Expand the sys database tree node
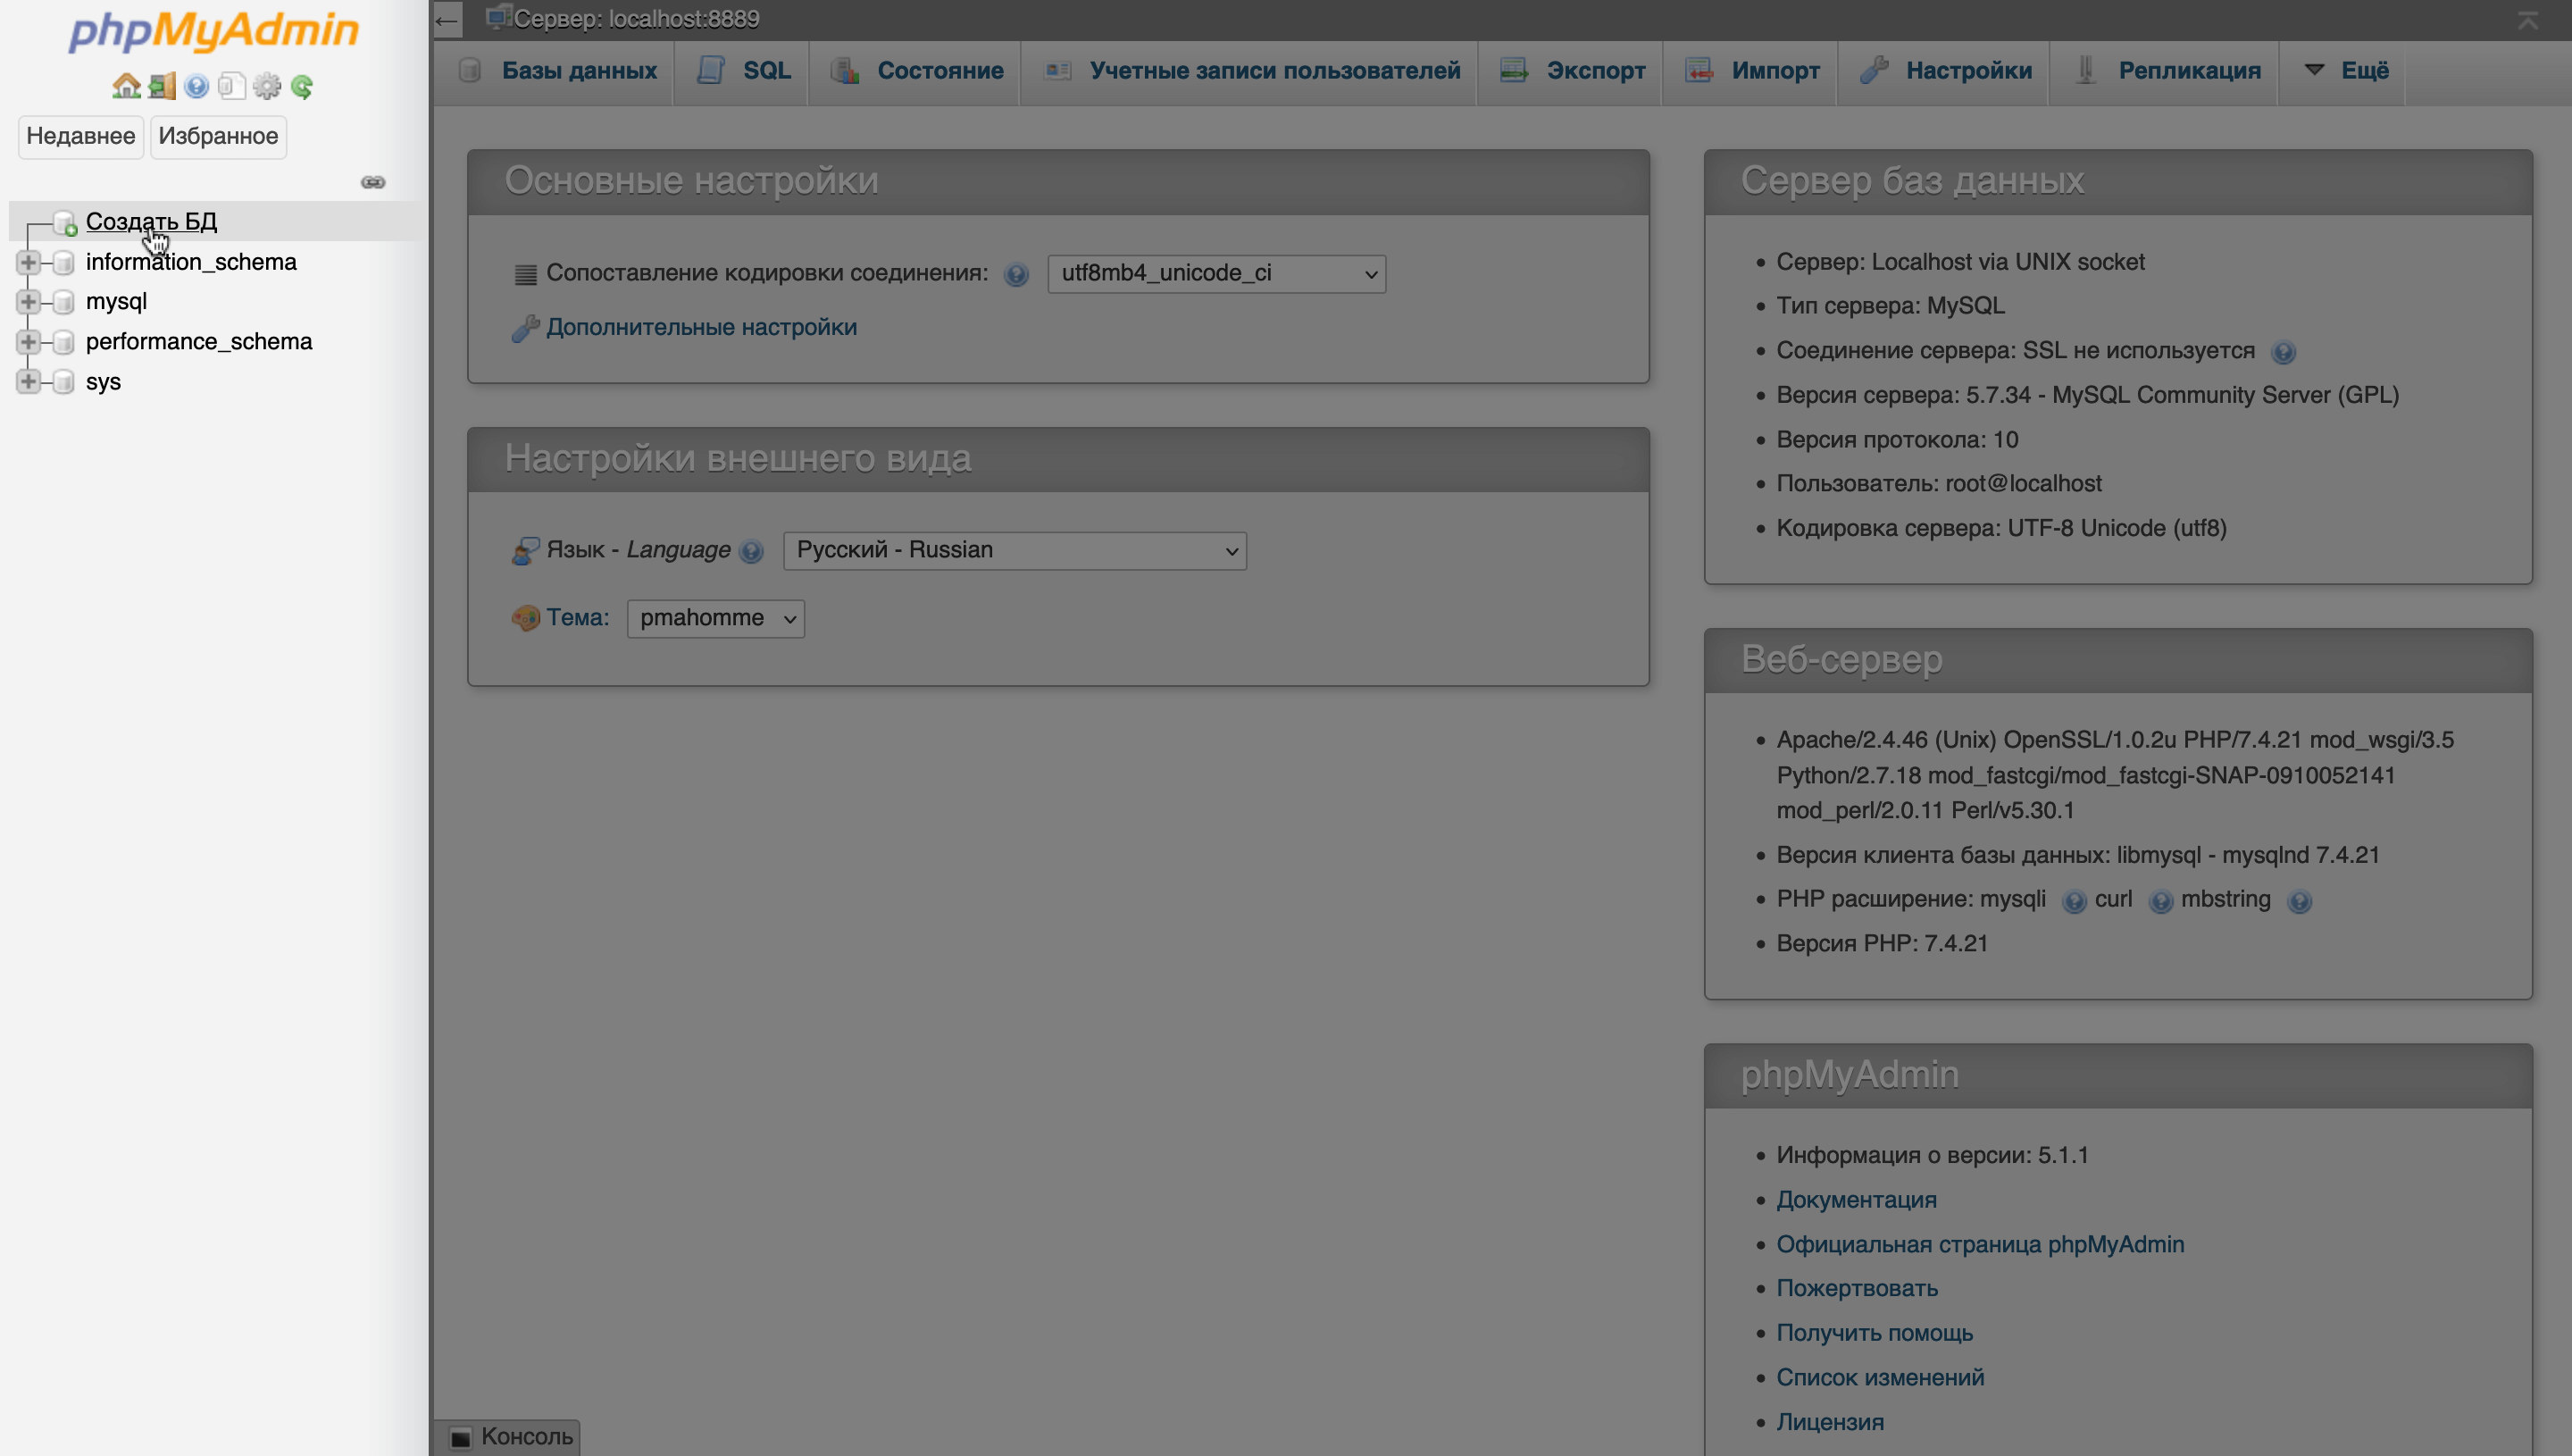Viewport: 2572px width, 1456px height. point(28,382)
